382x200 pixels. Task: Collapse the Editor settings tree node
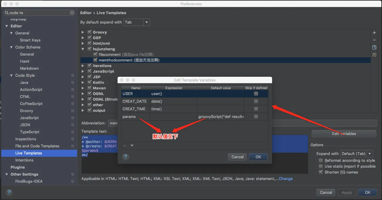[x=7, y=26]
